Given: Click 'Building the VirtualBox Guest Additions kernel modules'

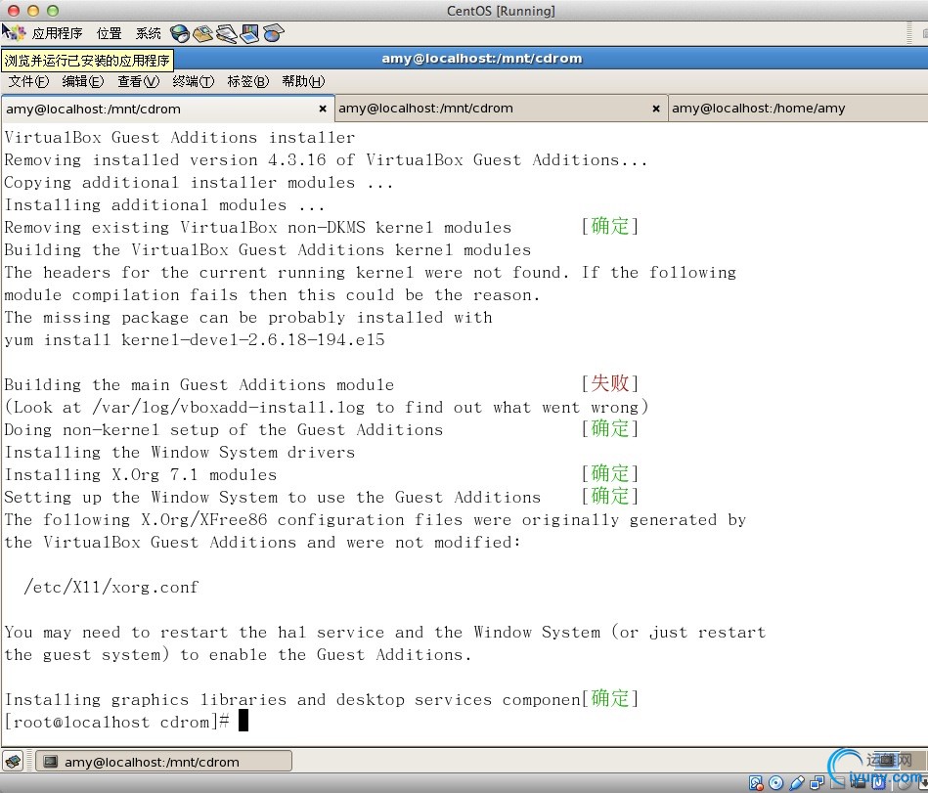Looking at the screenshot, I should (x=268, y=249).
